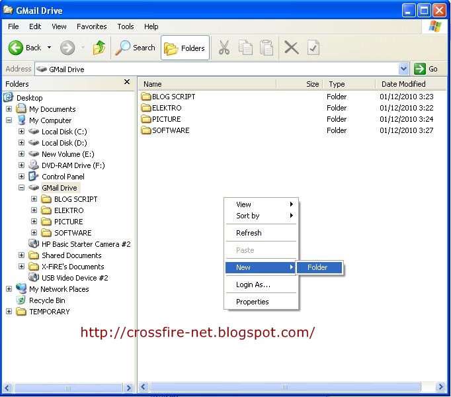Select My Network Places icon
451x397 pixels.
(x=21, y=288)
